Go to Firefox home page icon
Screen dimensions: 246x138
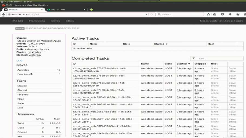coord(238,14)
